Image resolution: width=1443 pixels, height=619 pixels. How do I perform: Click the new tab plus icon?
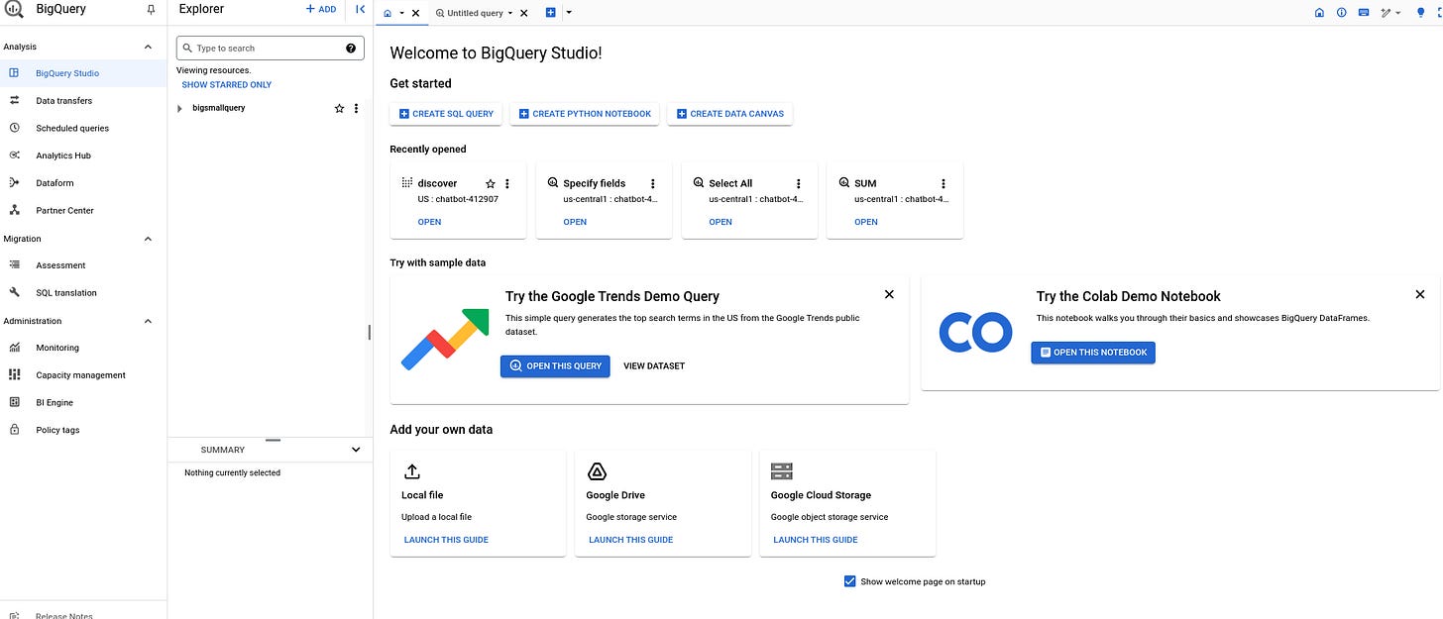[x=551, y=13]
